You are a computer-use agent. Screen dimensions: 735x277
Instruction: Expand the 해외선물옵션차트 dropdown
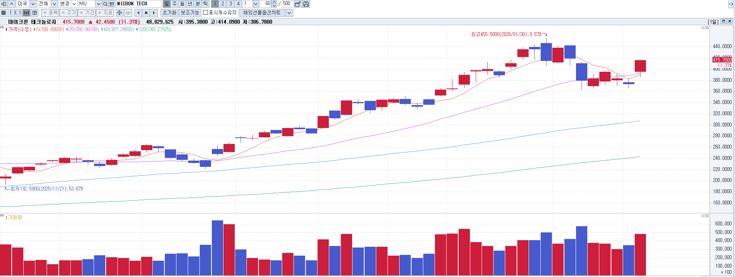(x=289, y=13)
